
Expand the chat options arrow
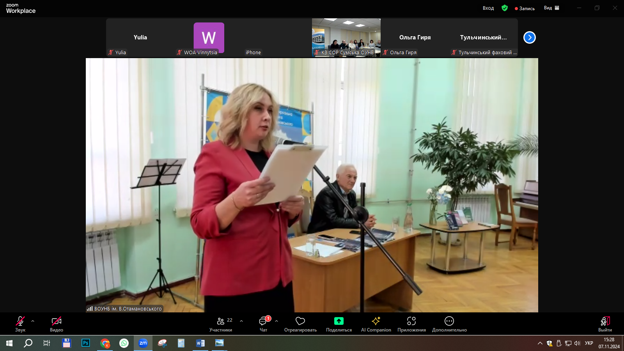(x=277, y=321)
